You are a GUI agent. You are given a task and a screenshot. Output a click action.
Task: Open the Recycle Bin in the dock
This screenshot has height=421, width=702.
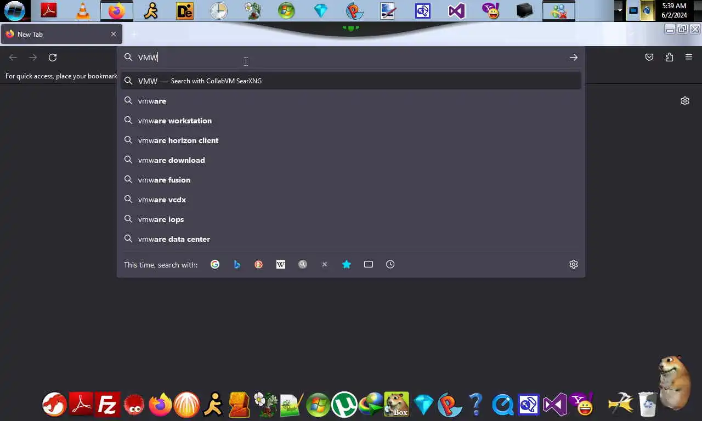(647, 405)
